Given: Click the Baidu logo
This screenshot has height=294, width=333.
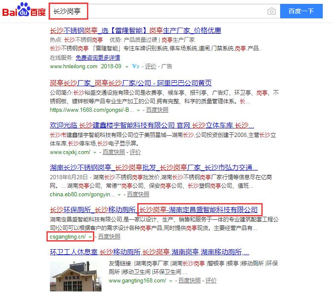Looking at the screenshot, I should point(24,12).
